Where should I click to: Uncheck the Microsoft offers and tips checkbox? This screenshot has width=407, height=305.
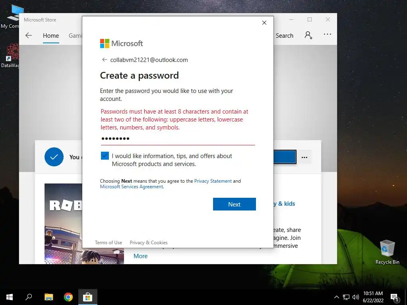pos(105,156)
